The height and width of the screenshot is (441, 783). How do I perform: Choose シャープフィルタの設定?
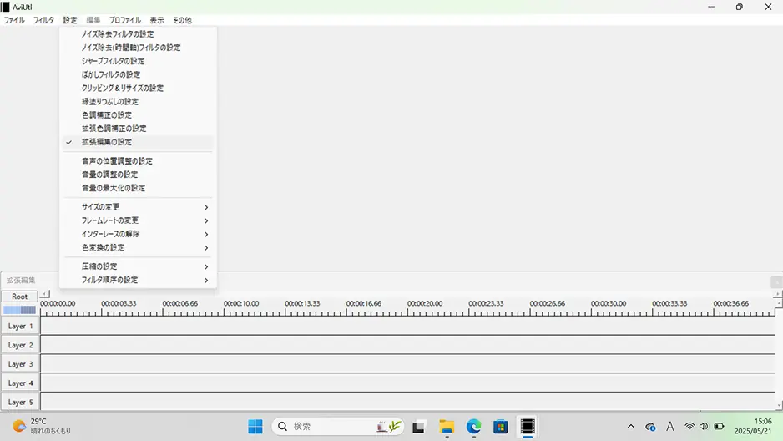coord(138,61)
